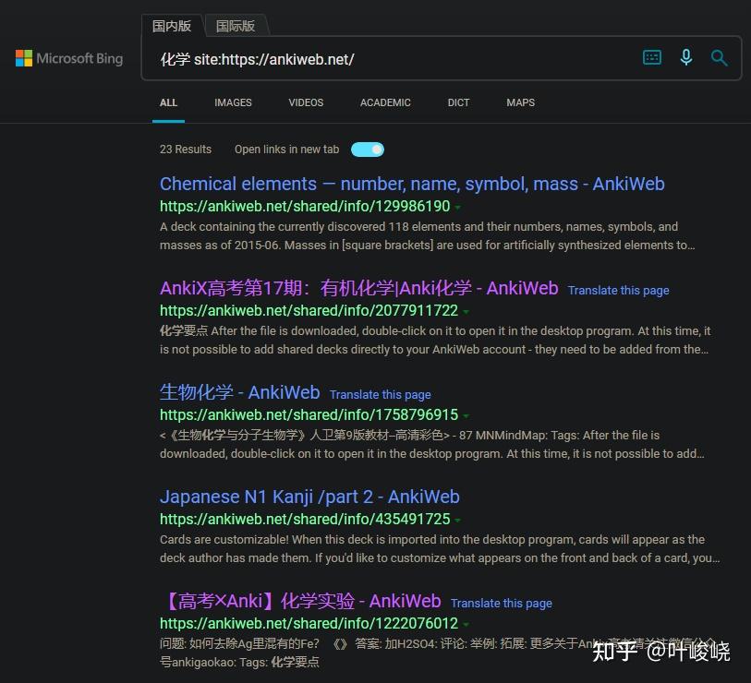Expand dropdown arrow next to info/129986190 URL
Viewport: 751px width, 683px height.
tap(458, 208)
